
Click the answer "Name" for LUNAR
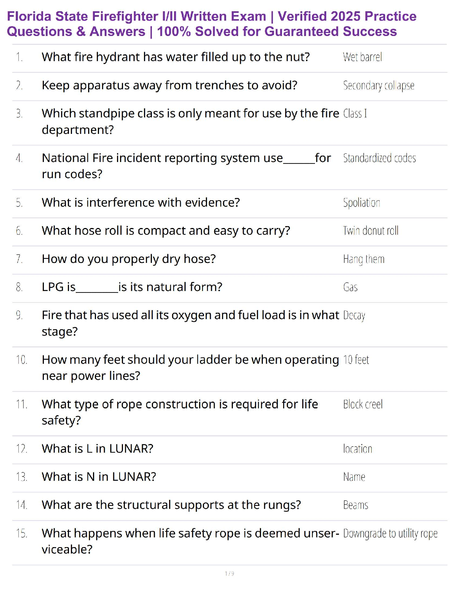pos(354,477)
